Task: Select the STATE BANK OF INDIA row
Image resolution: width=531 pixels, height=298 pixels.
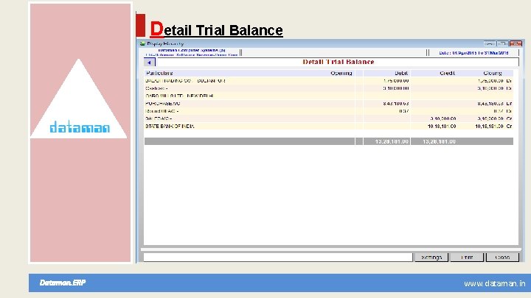Action: [328, 126]
